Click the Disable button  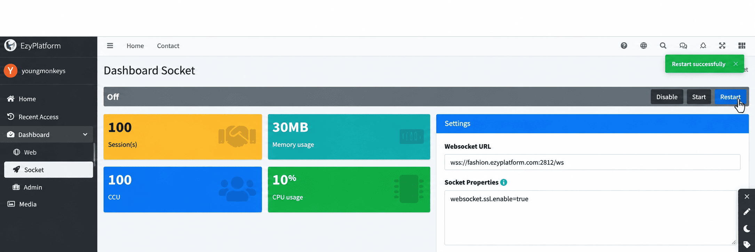667,97
